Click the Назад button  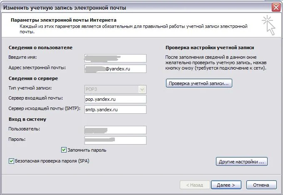coord(194,185)
